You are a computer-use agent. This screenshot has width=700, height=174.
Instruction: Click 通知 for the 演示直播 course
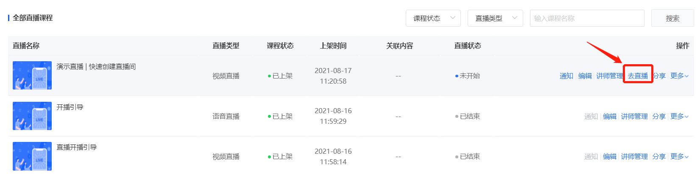566,76
